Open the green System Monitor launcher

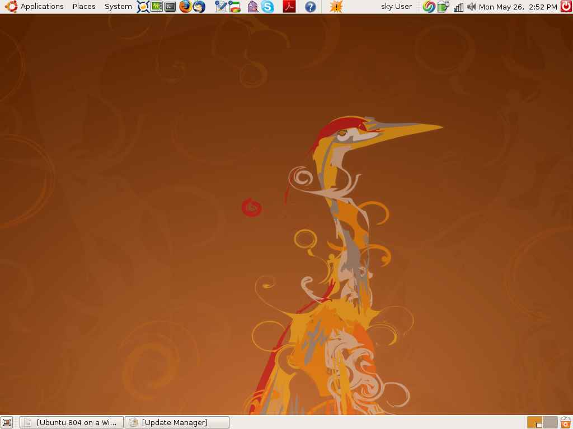(x=157, y=7)
